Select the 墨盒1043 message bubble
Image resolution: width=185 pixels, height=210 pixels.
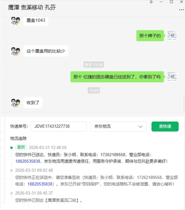(x=36, y=21)
